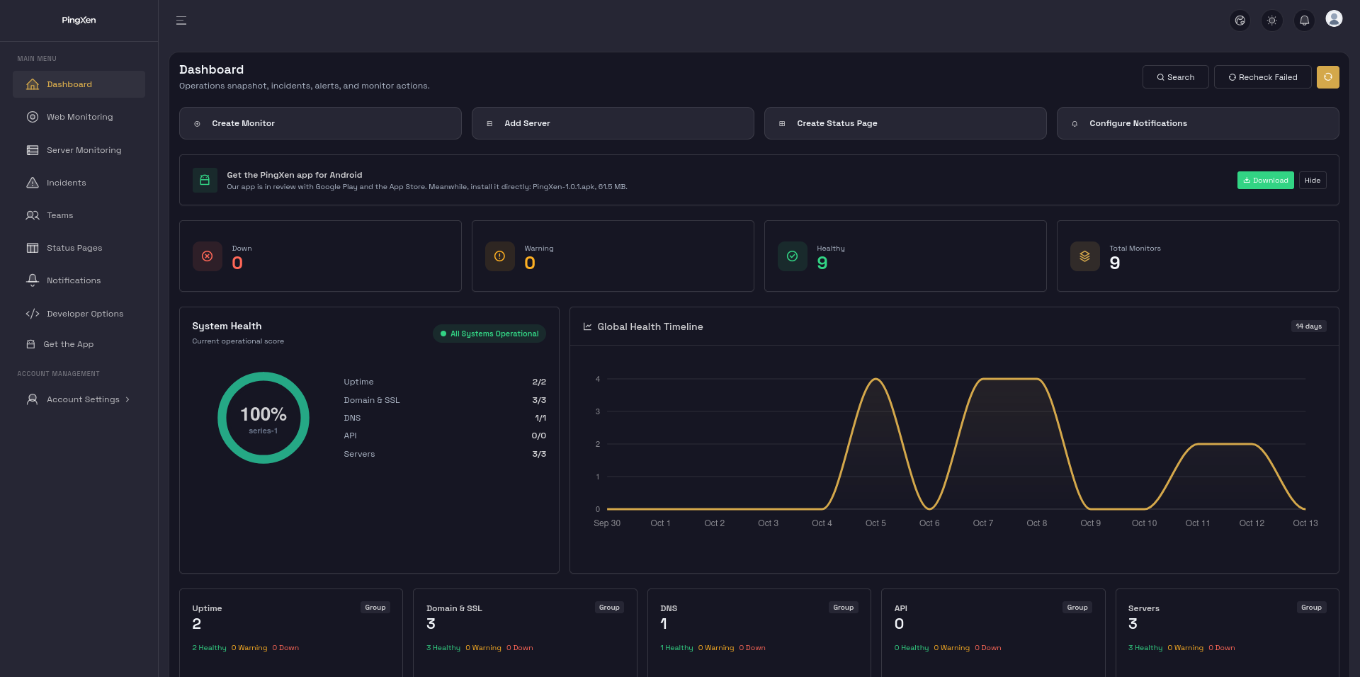Click the Uptime row in System Health

click(445, 382)
